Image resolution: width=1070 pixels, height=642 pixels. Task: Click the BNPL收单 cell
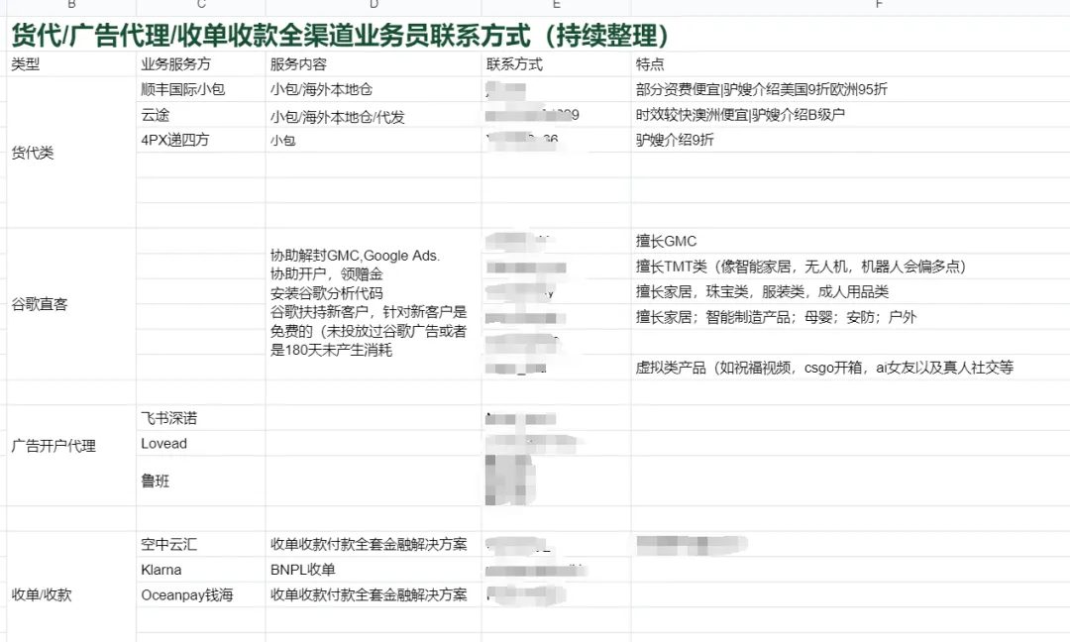(x=374, y=569)
